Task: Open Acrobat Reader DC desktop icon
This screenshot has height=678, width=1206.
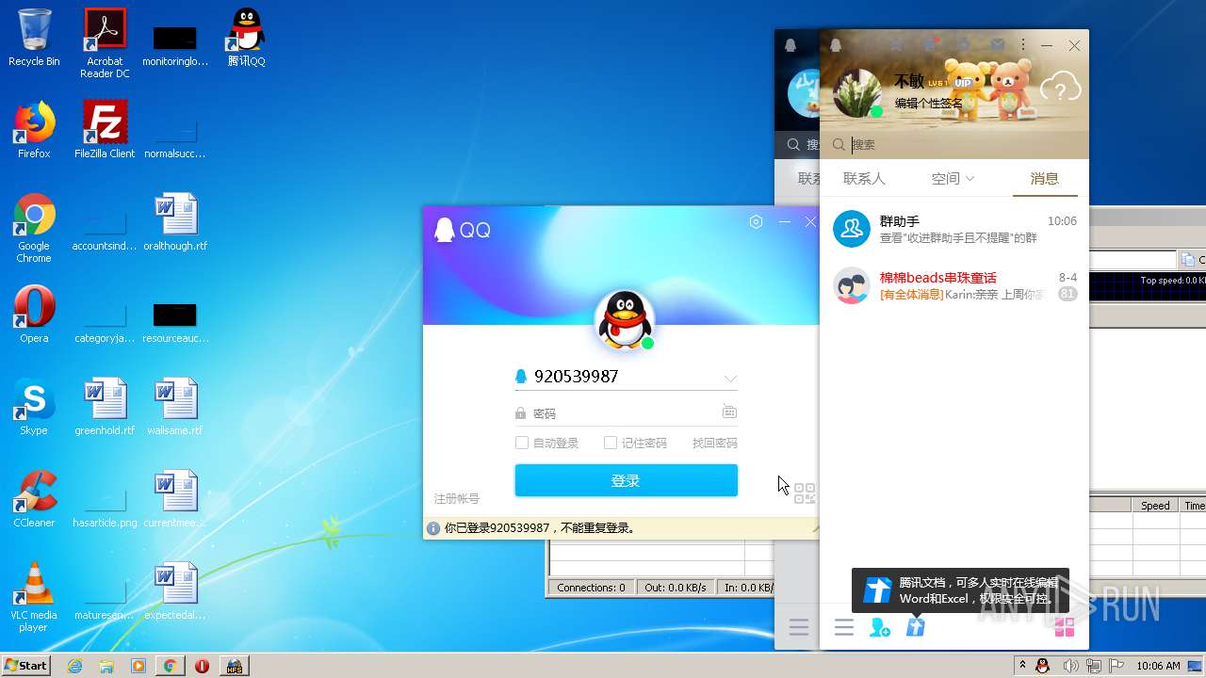Action: [105, 43]
